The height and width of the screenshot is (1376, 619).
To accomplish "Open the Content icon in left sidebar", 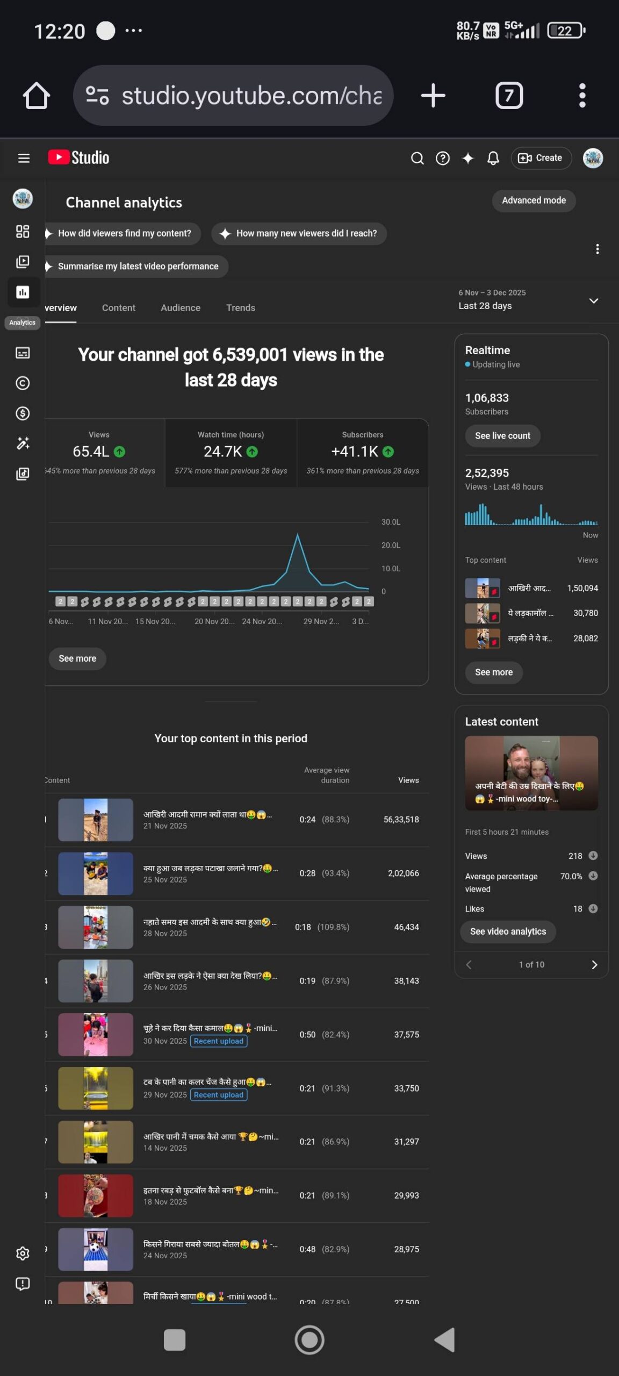I will coord(23,262).
